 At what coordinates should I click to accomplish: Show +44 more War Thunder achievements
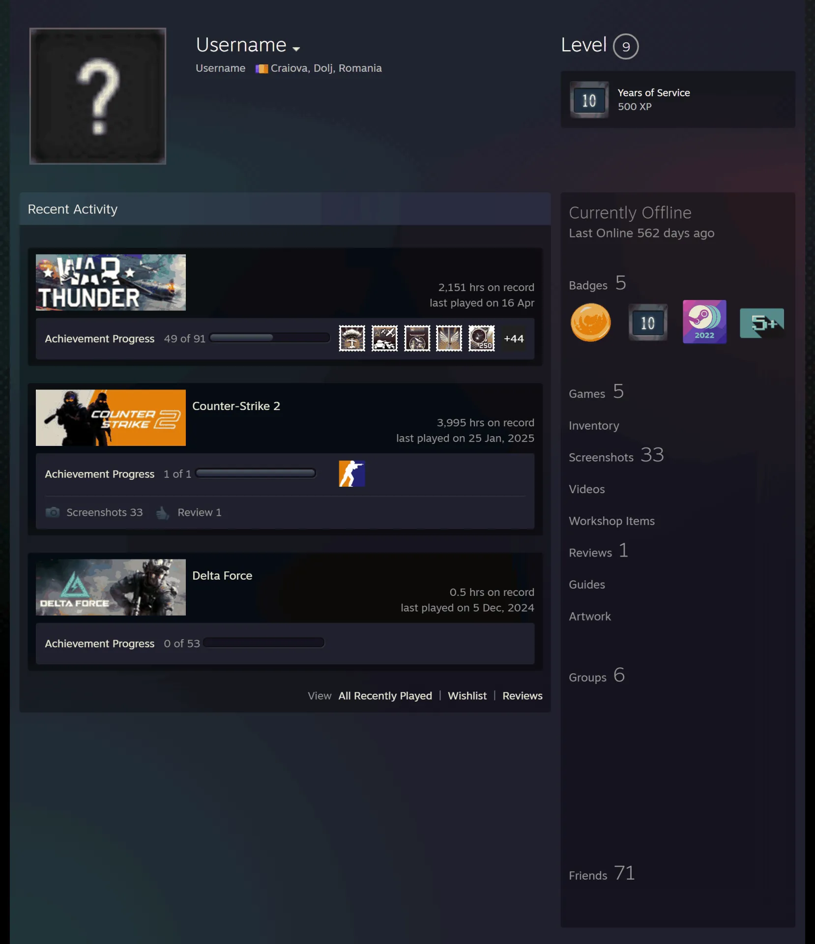point(514,338)
